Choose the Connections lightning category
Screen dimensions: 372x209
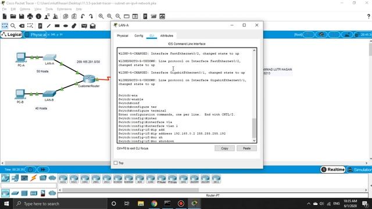point(34,178)
